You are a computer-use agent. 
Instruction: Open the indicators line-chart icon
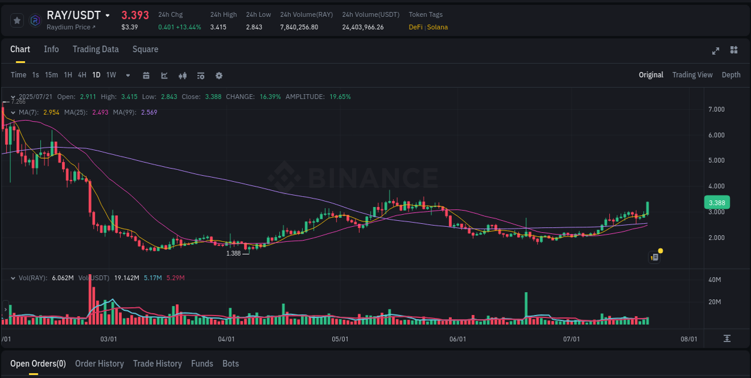click(164, 76)
